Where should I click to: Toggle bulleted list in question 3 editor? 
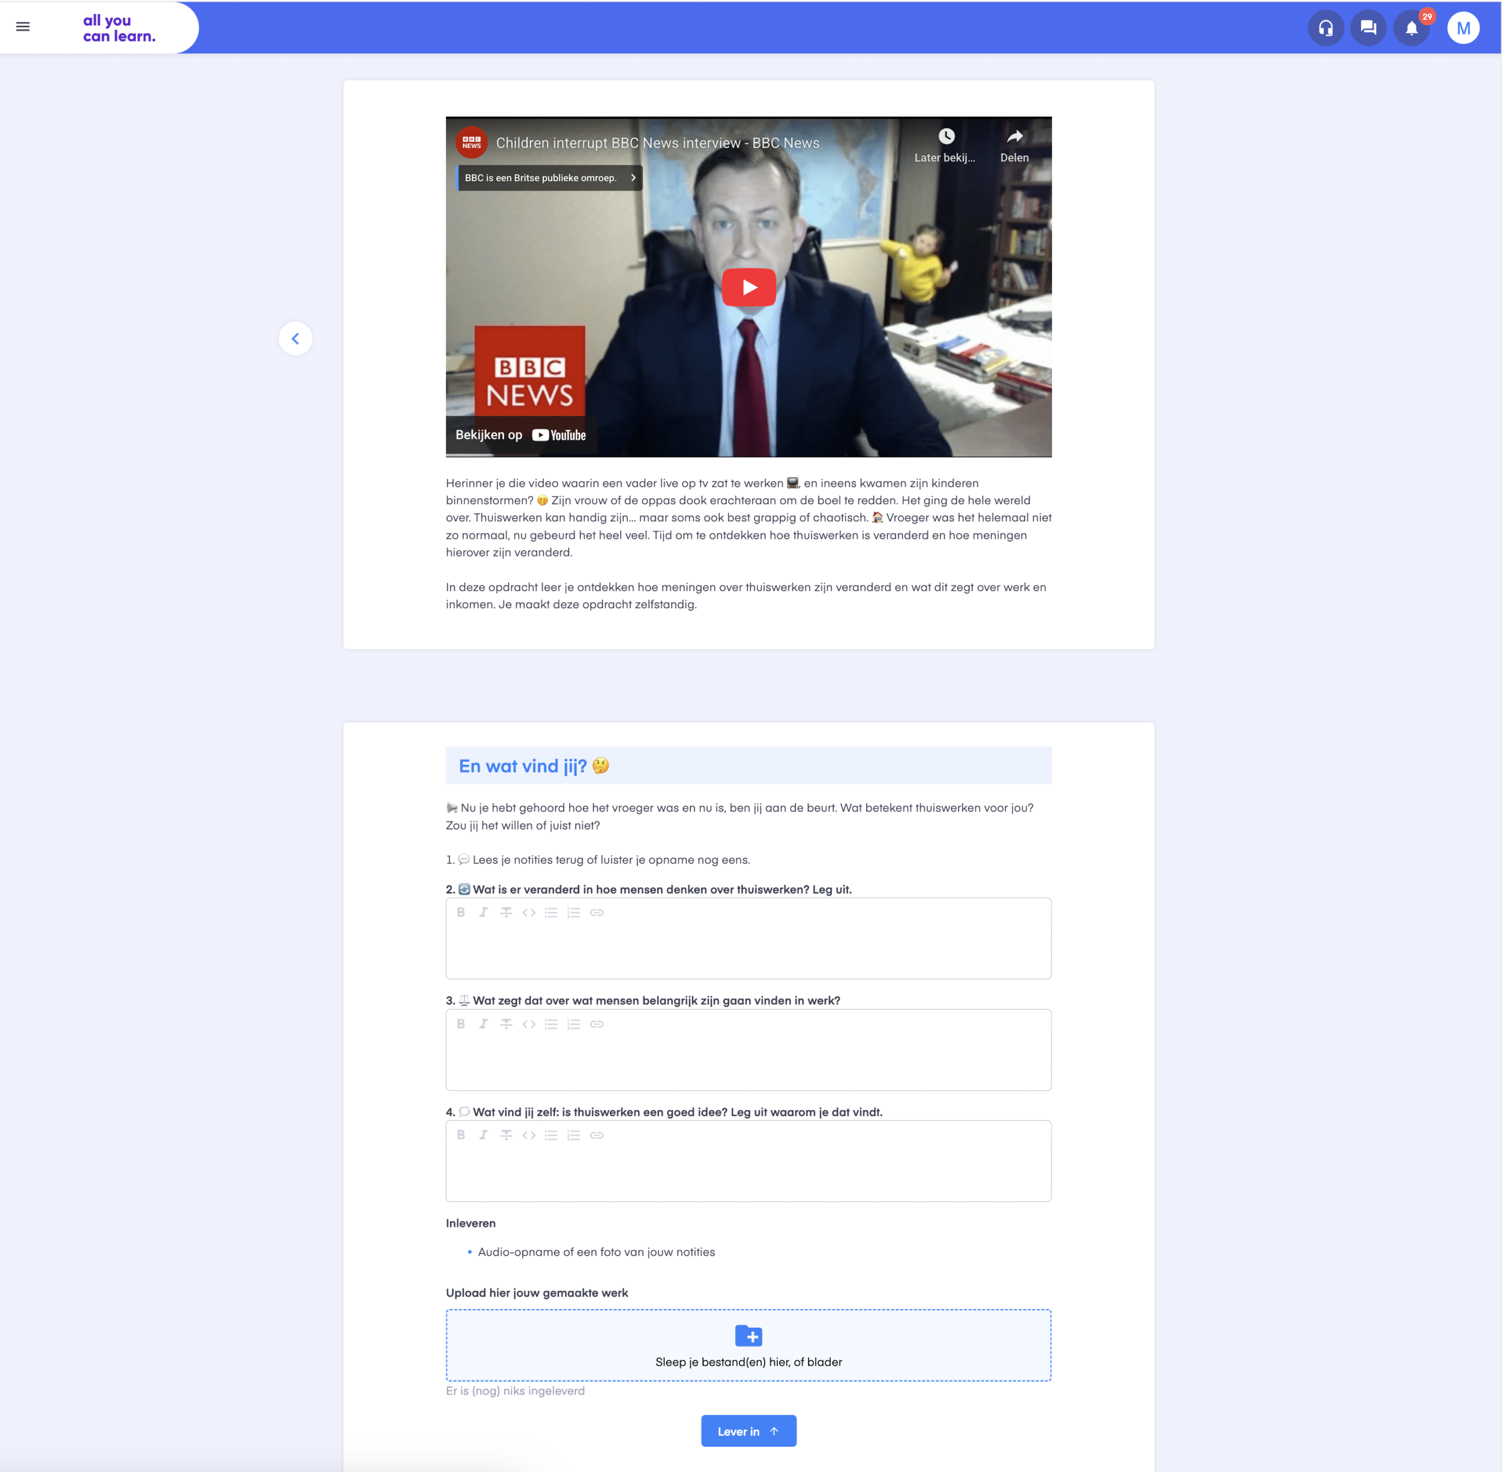pyautogui.click(x=551, y=1023)
